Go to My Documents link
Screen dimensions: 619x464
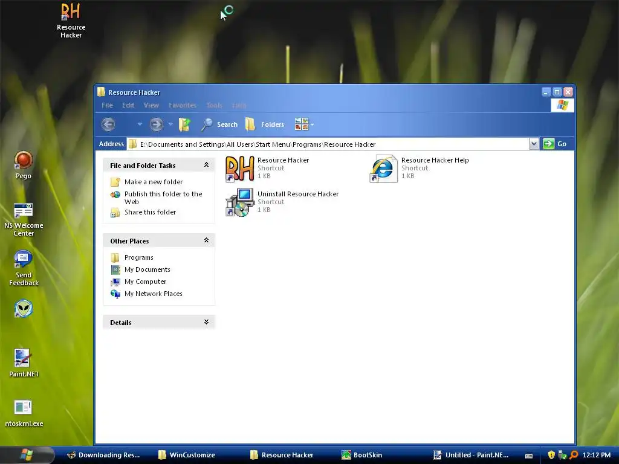point(147,269)
